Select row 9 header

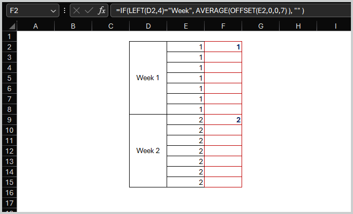(9, 120)
